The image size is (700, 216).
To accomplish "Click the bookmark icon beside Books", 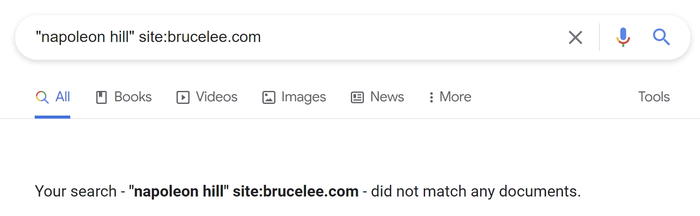I will click(101, 97).
